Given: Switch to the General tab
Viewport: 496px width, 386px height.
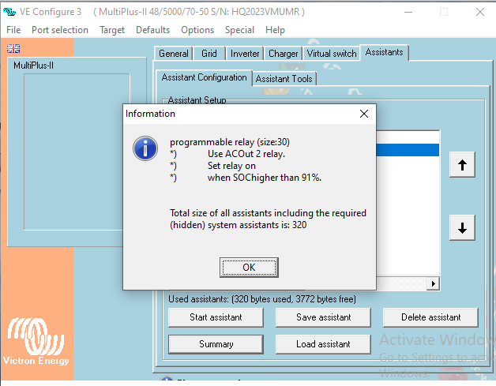Looking at the screenshot, I should pos(174,54).
